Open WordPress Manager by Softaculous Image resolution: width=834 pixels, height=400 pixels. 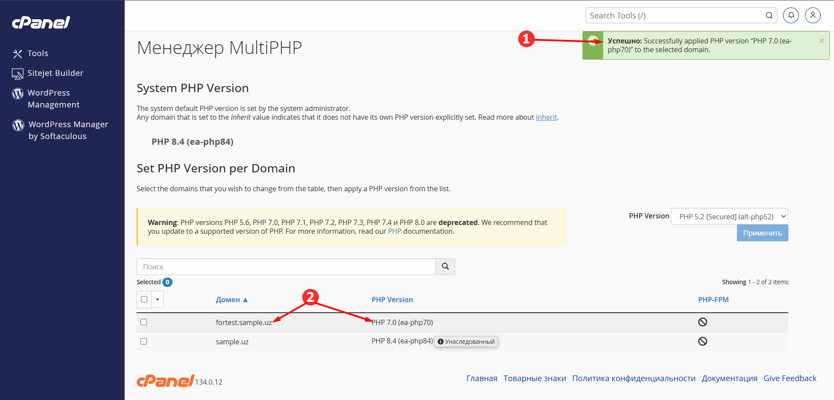[x=68, y=130]
